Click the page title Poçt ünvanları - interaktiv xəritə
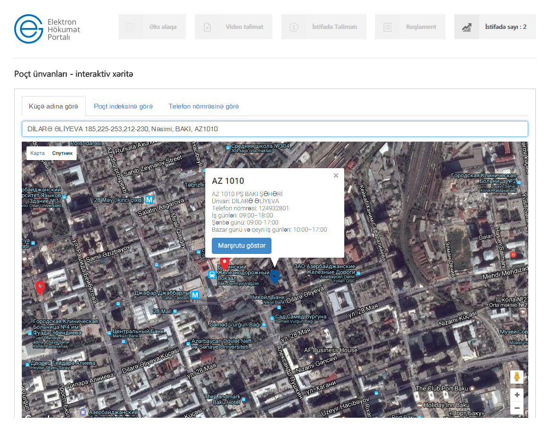550x432 pixels. [x=74, y=74]
